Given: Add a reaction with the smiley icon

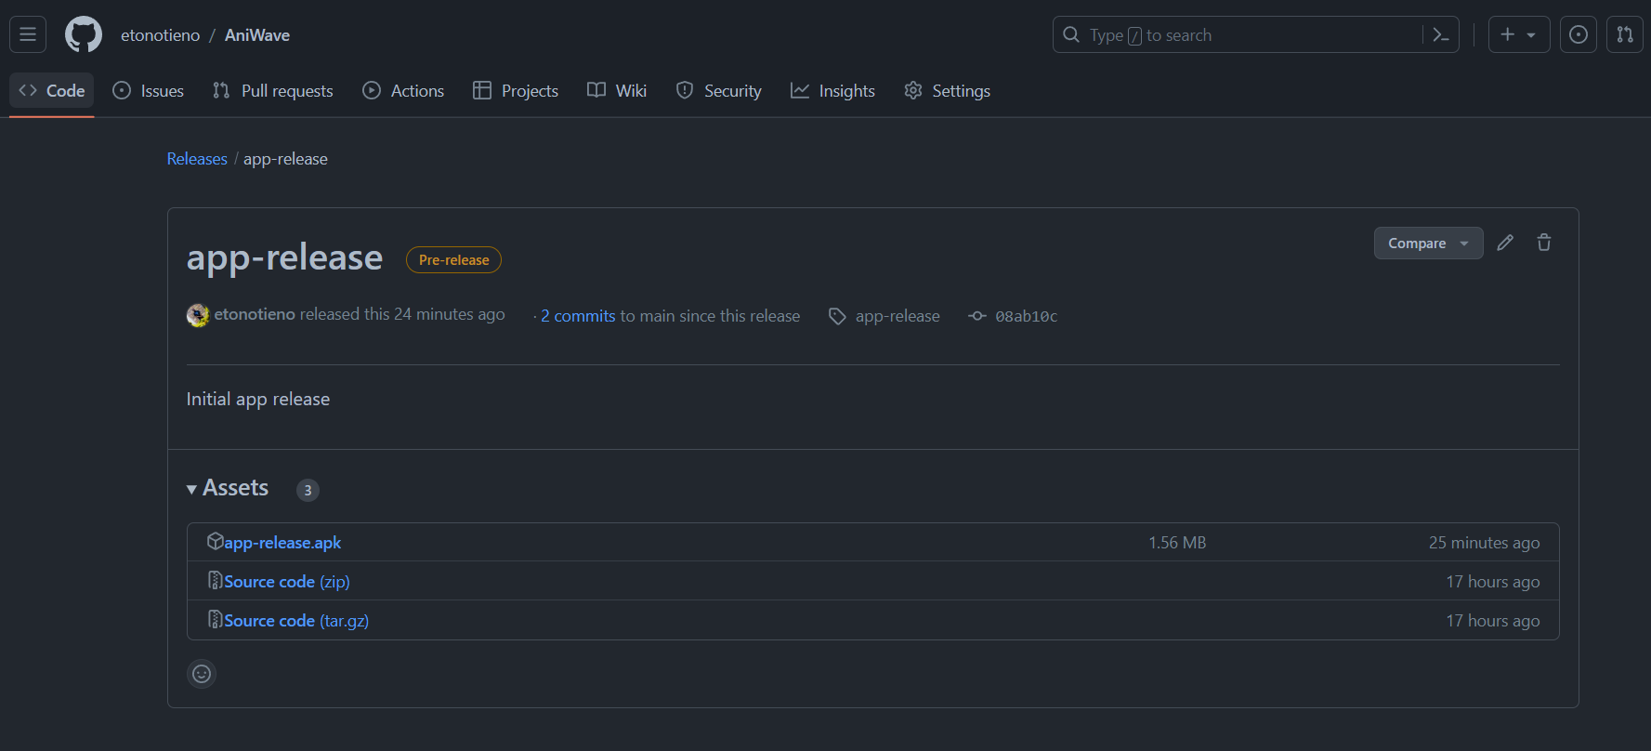Looking at the screenshot, I should pyautogui.click(x=202, y=674).
